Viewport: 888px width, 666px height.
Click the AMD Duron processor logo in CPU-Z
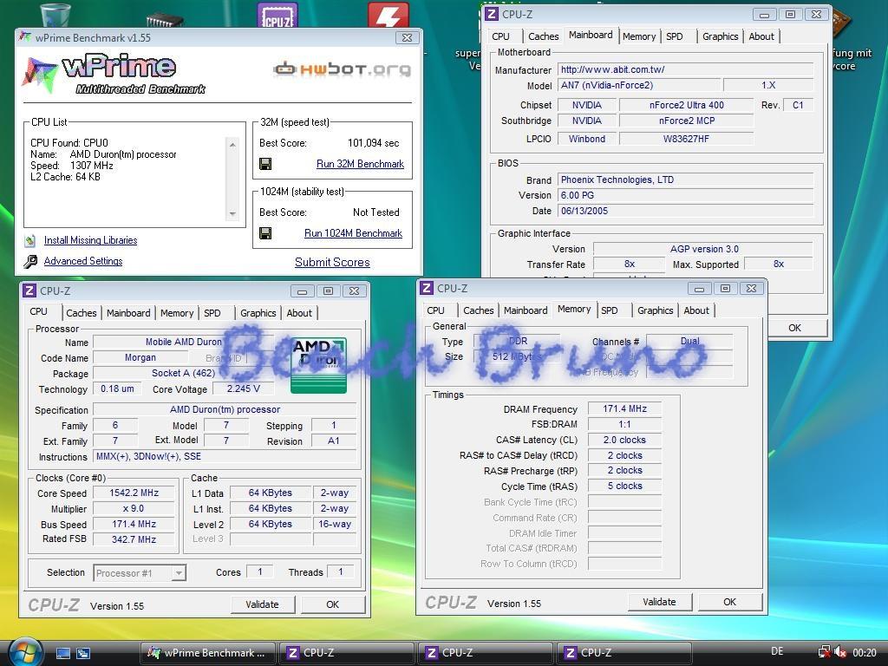point(318,365)
